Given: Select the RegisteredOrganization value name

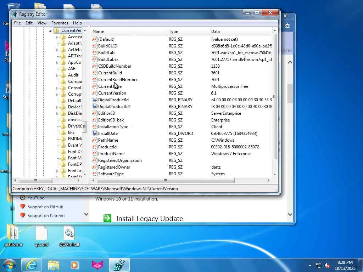Looking at the screenshot, I should pos(120,160).
